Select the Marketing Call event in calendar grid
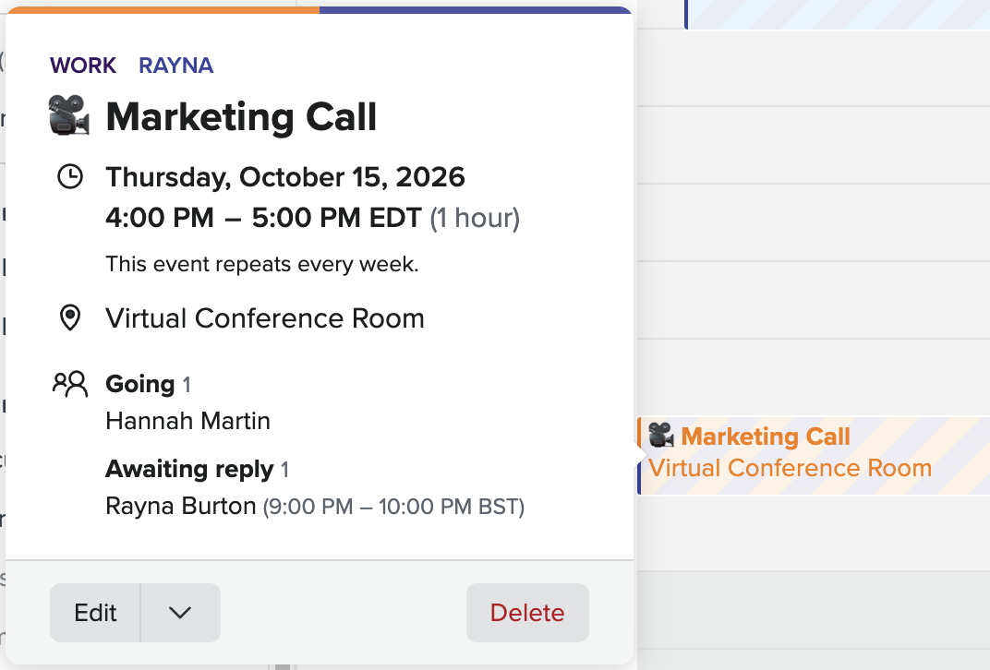 pos(814,456)
